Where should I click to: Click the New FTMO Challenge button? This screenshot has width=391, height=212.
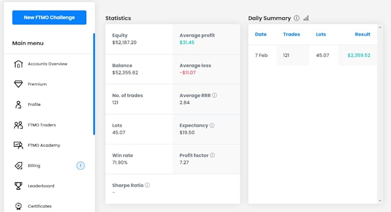click(49, 17)
